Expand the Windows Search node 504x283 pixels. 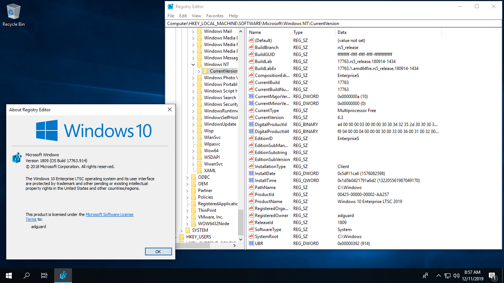click(x=193, y=98)
